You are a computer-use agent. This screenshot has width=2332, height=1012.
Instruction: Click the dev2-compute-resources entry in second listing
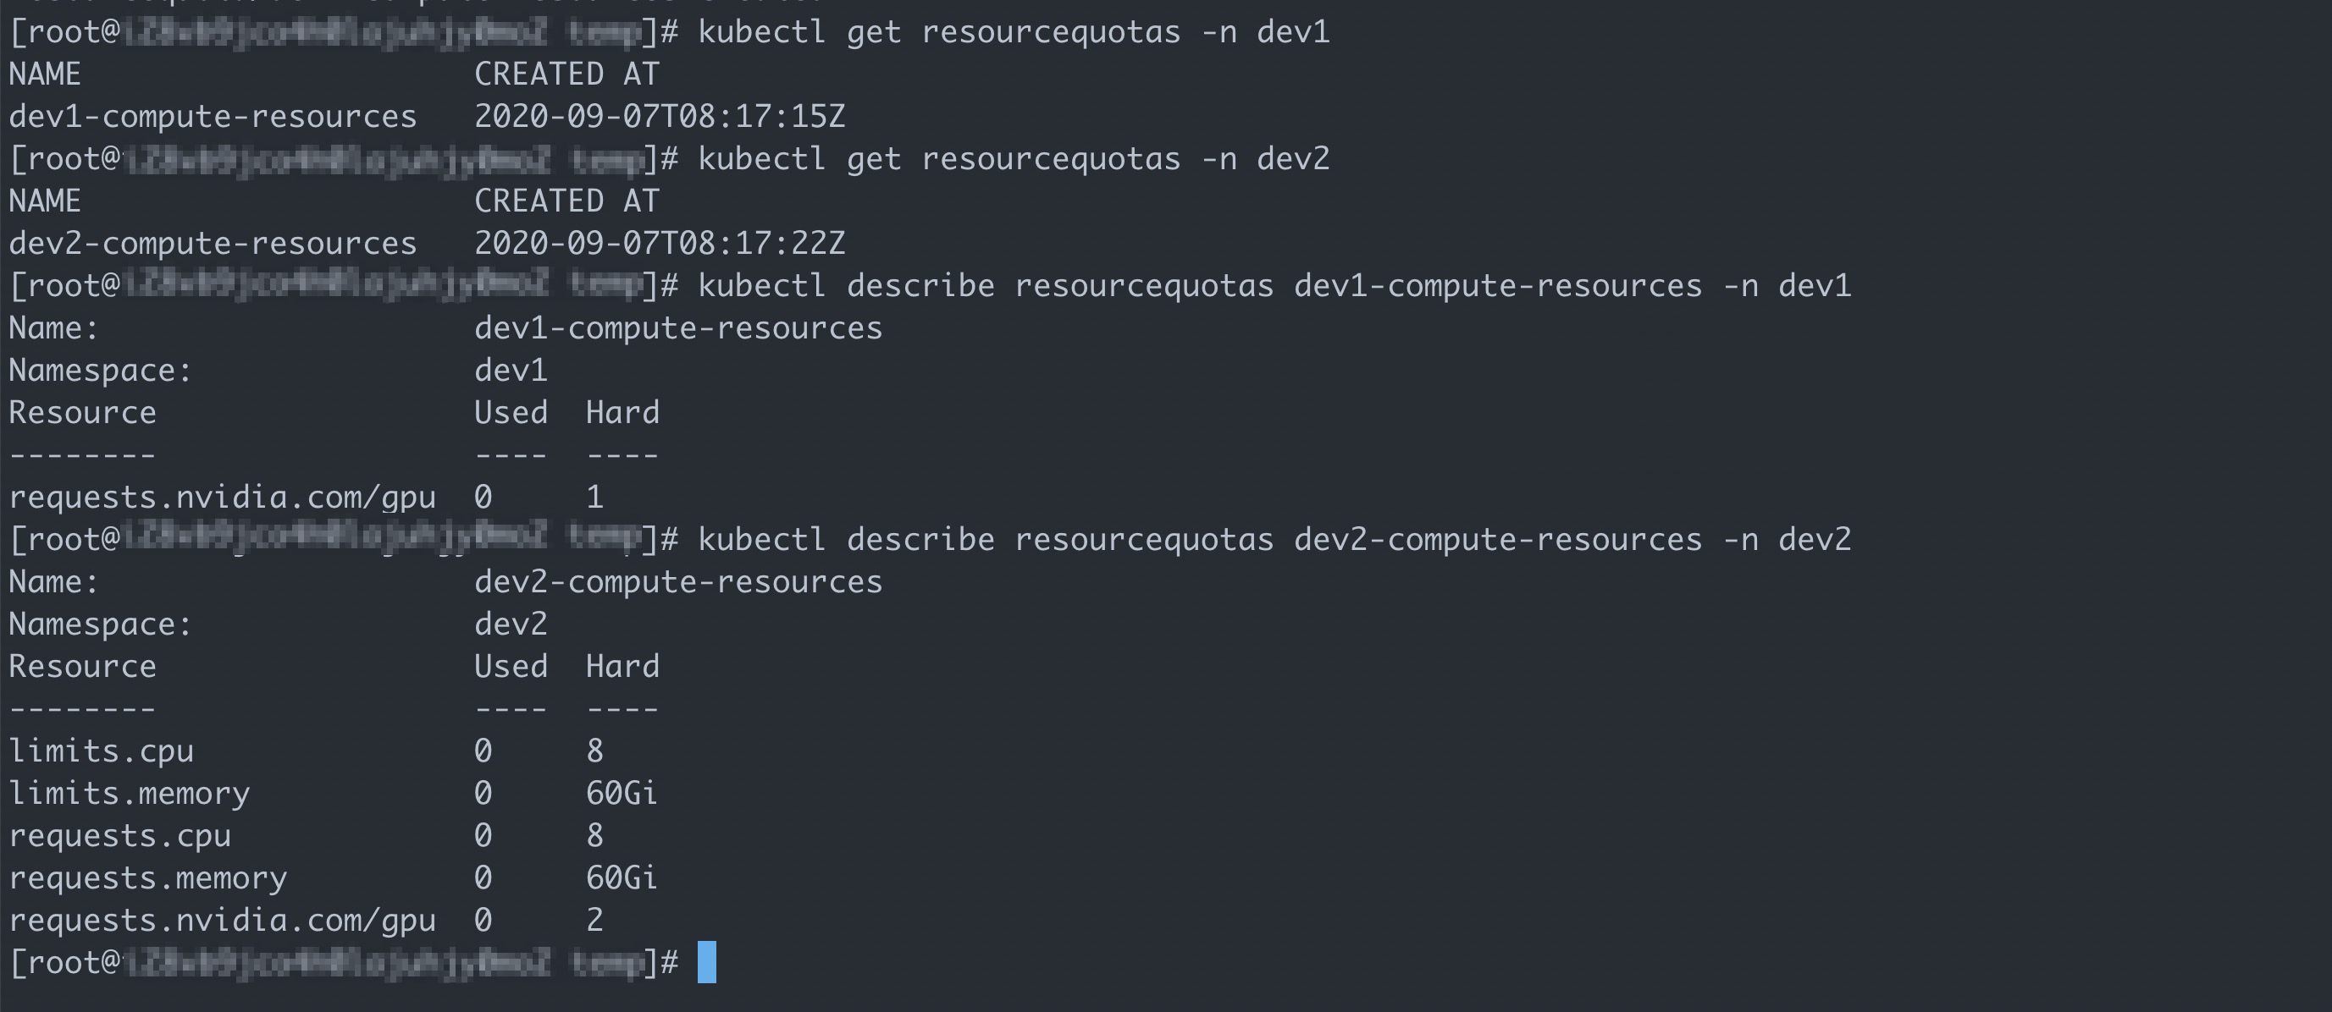pyautogui.click(x=213, y=244)
